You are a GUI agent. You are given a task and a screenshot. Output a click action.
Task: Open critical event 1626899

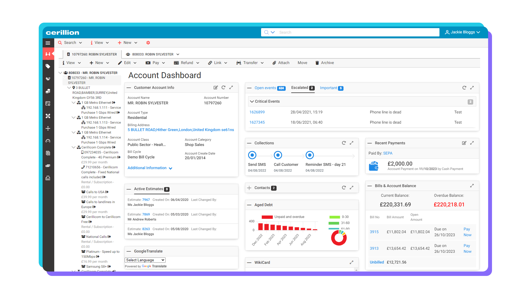257,112
